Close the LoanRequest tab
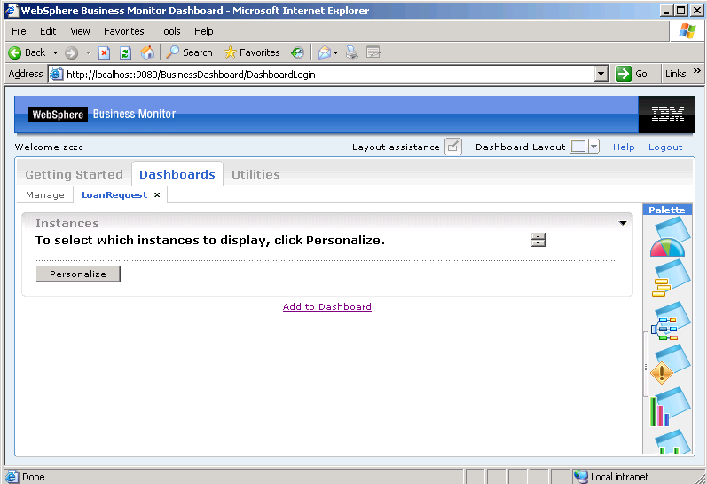 click(x=157, y=195)
